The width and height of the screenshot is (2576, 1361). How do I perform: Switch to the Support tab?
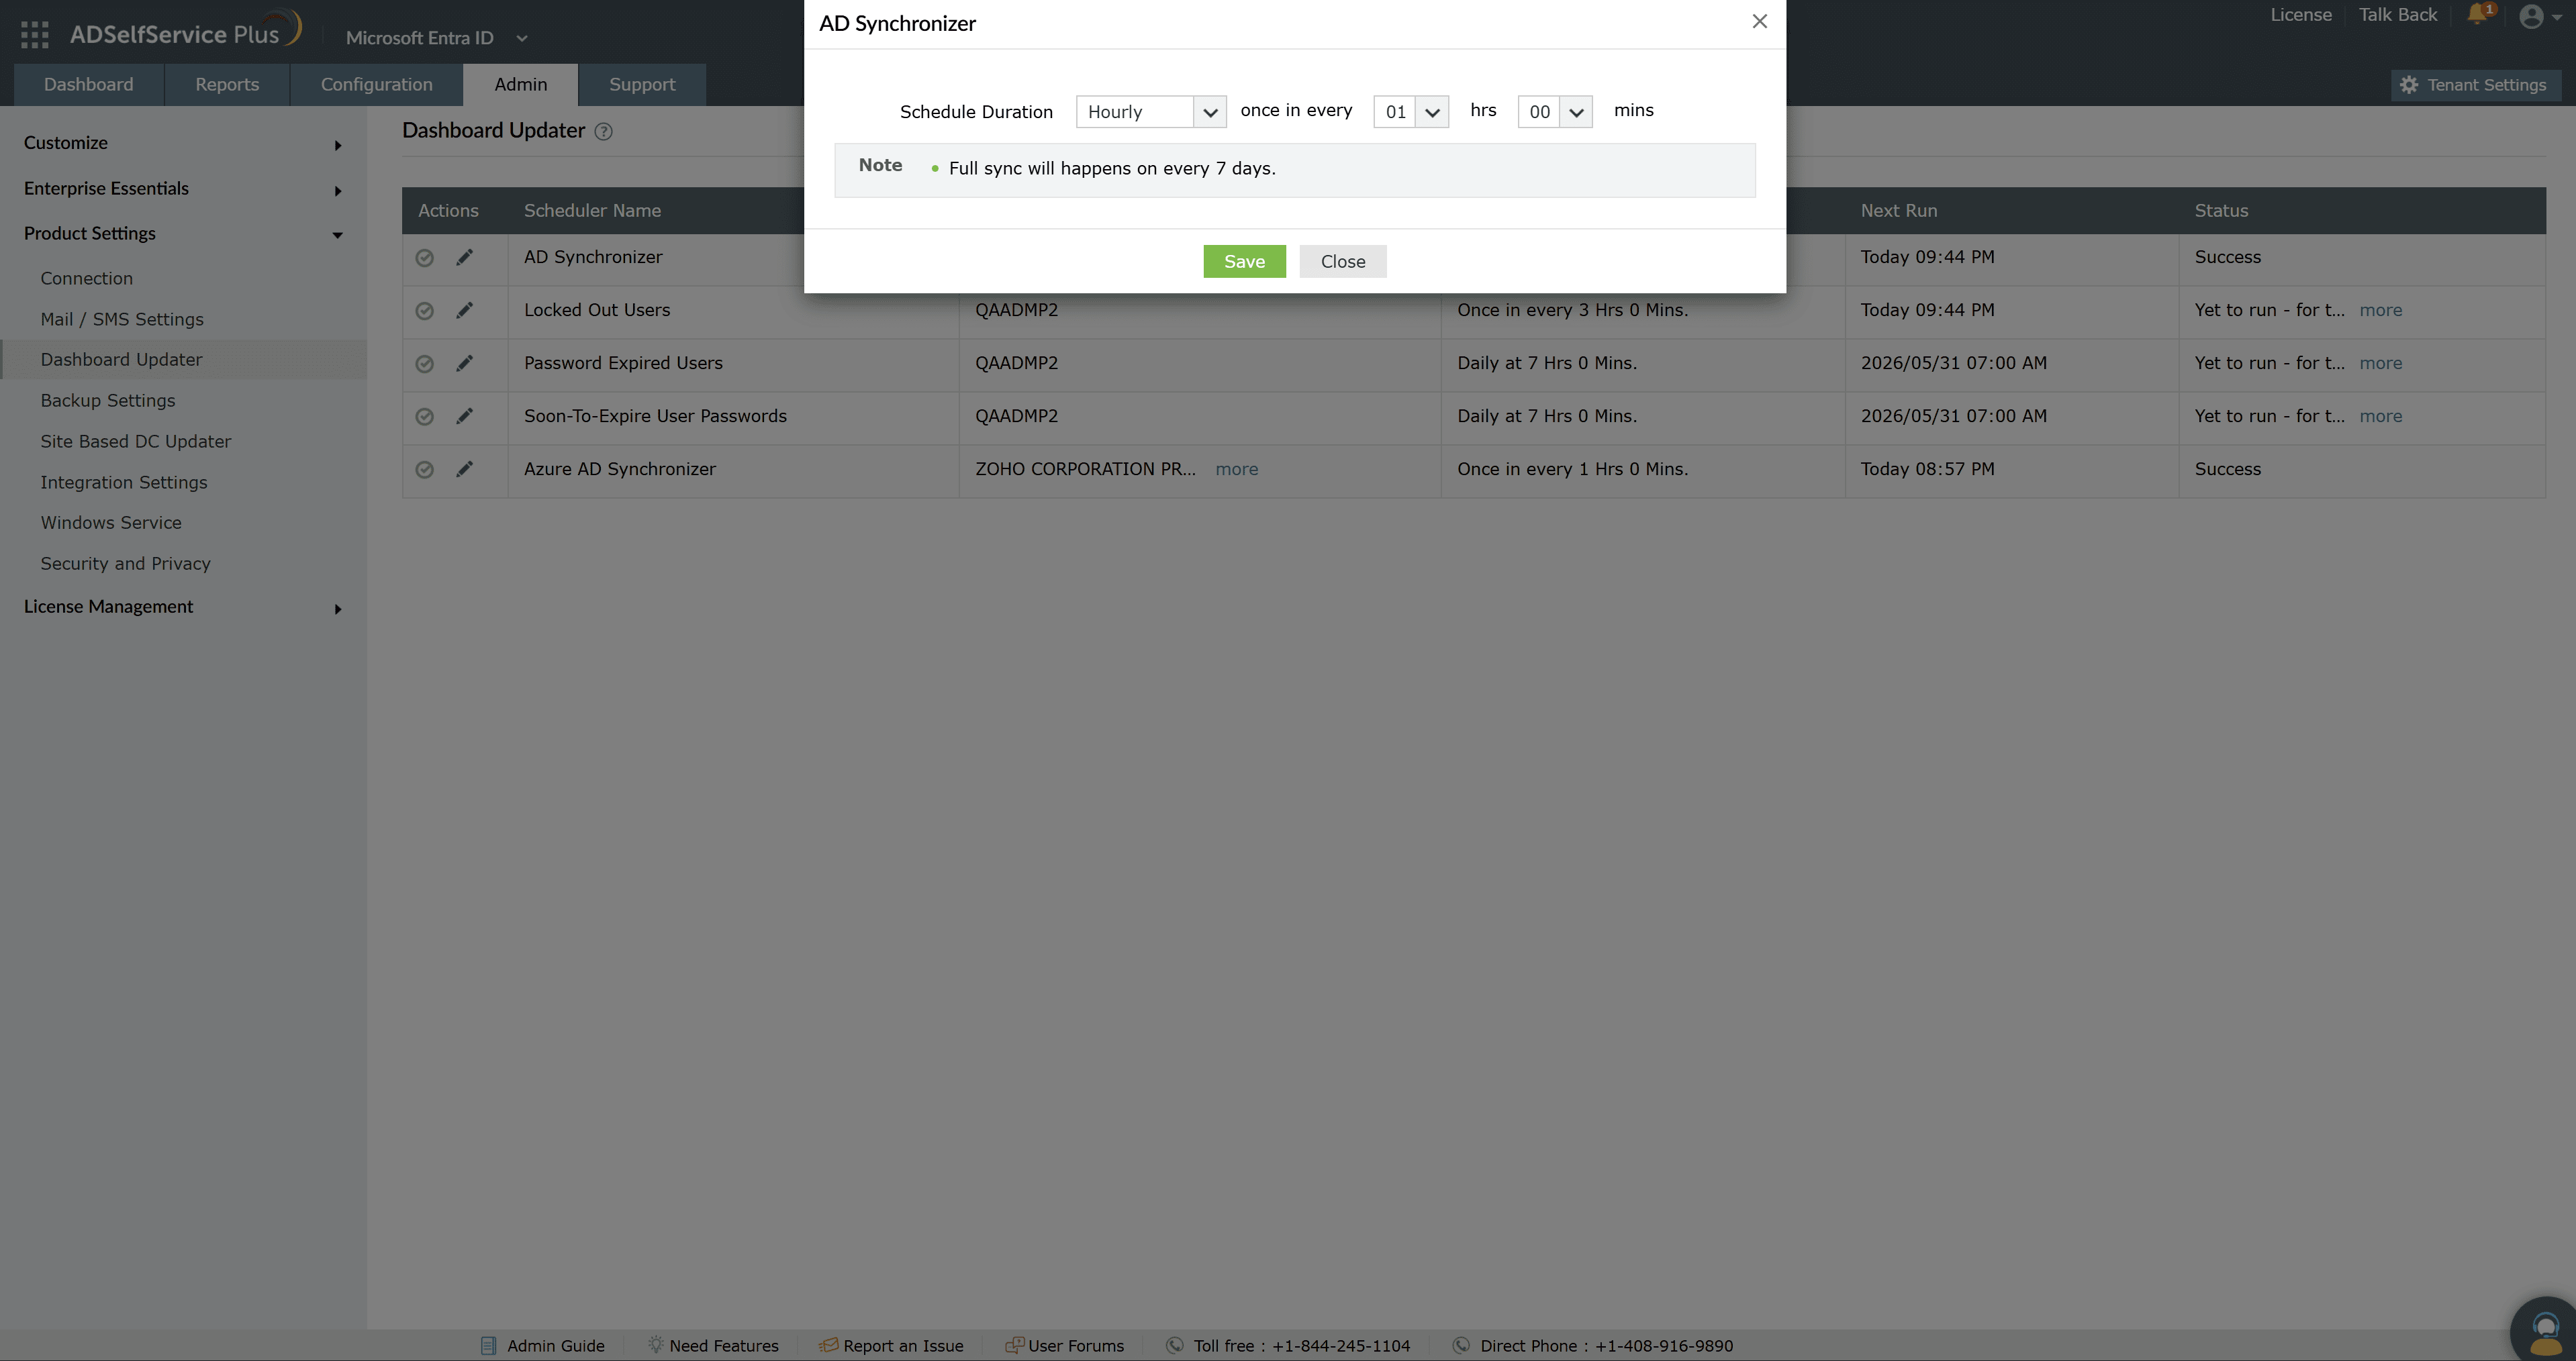(642, 85)
